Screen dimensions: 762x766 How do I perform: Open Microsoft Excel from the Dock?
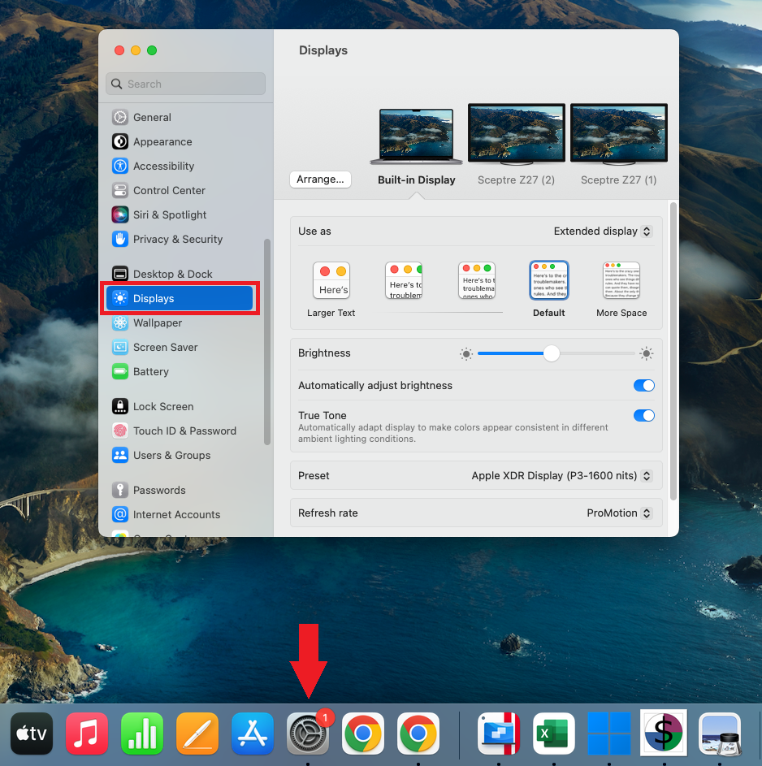553,733
